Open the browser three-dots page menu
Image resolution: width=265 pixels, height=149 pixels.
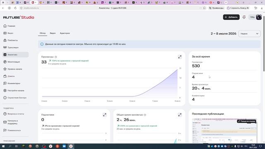[200, 8]
